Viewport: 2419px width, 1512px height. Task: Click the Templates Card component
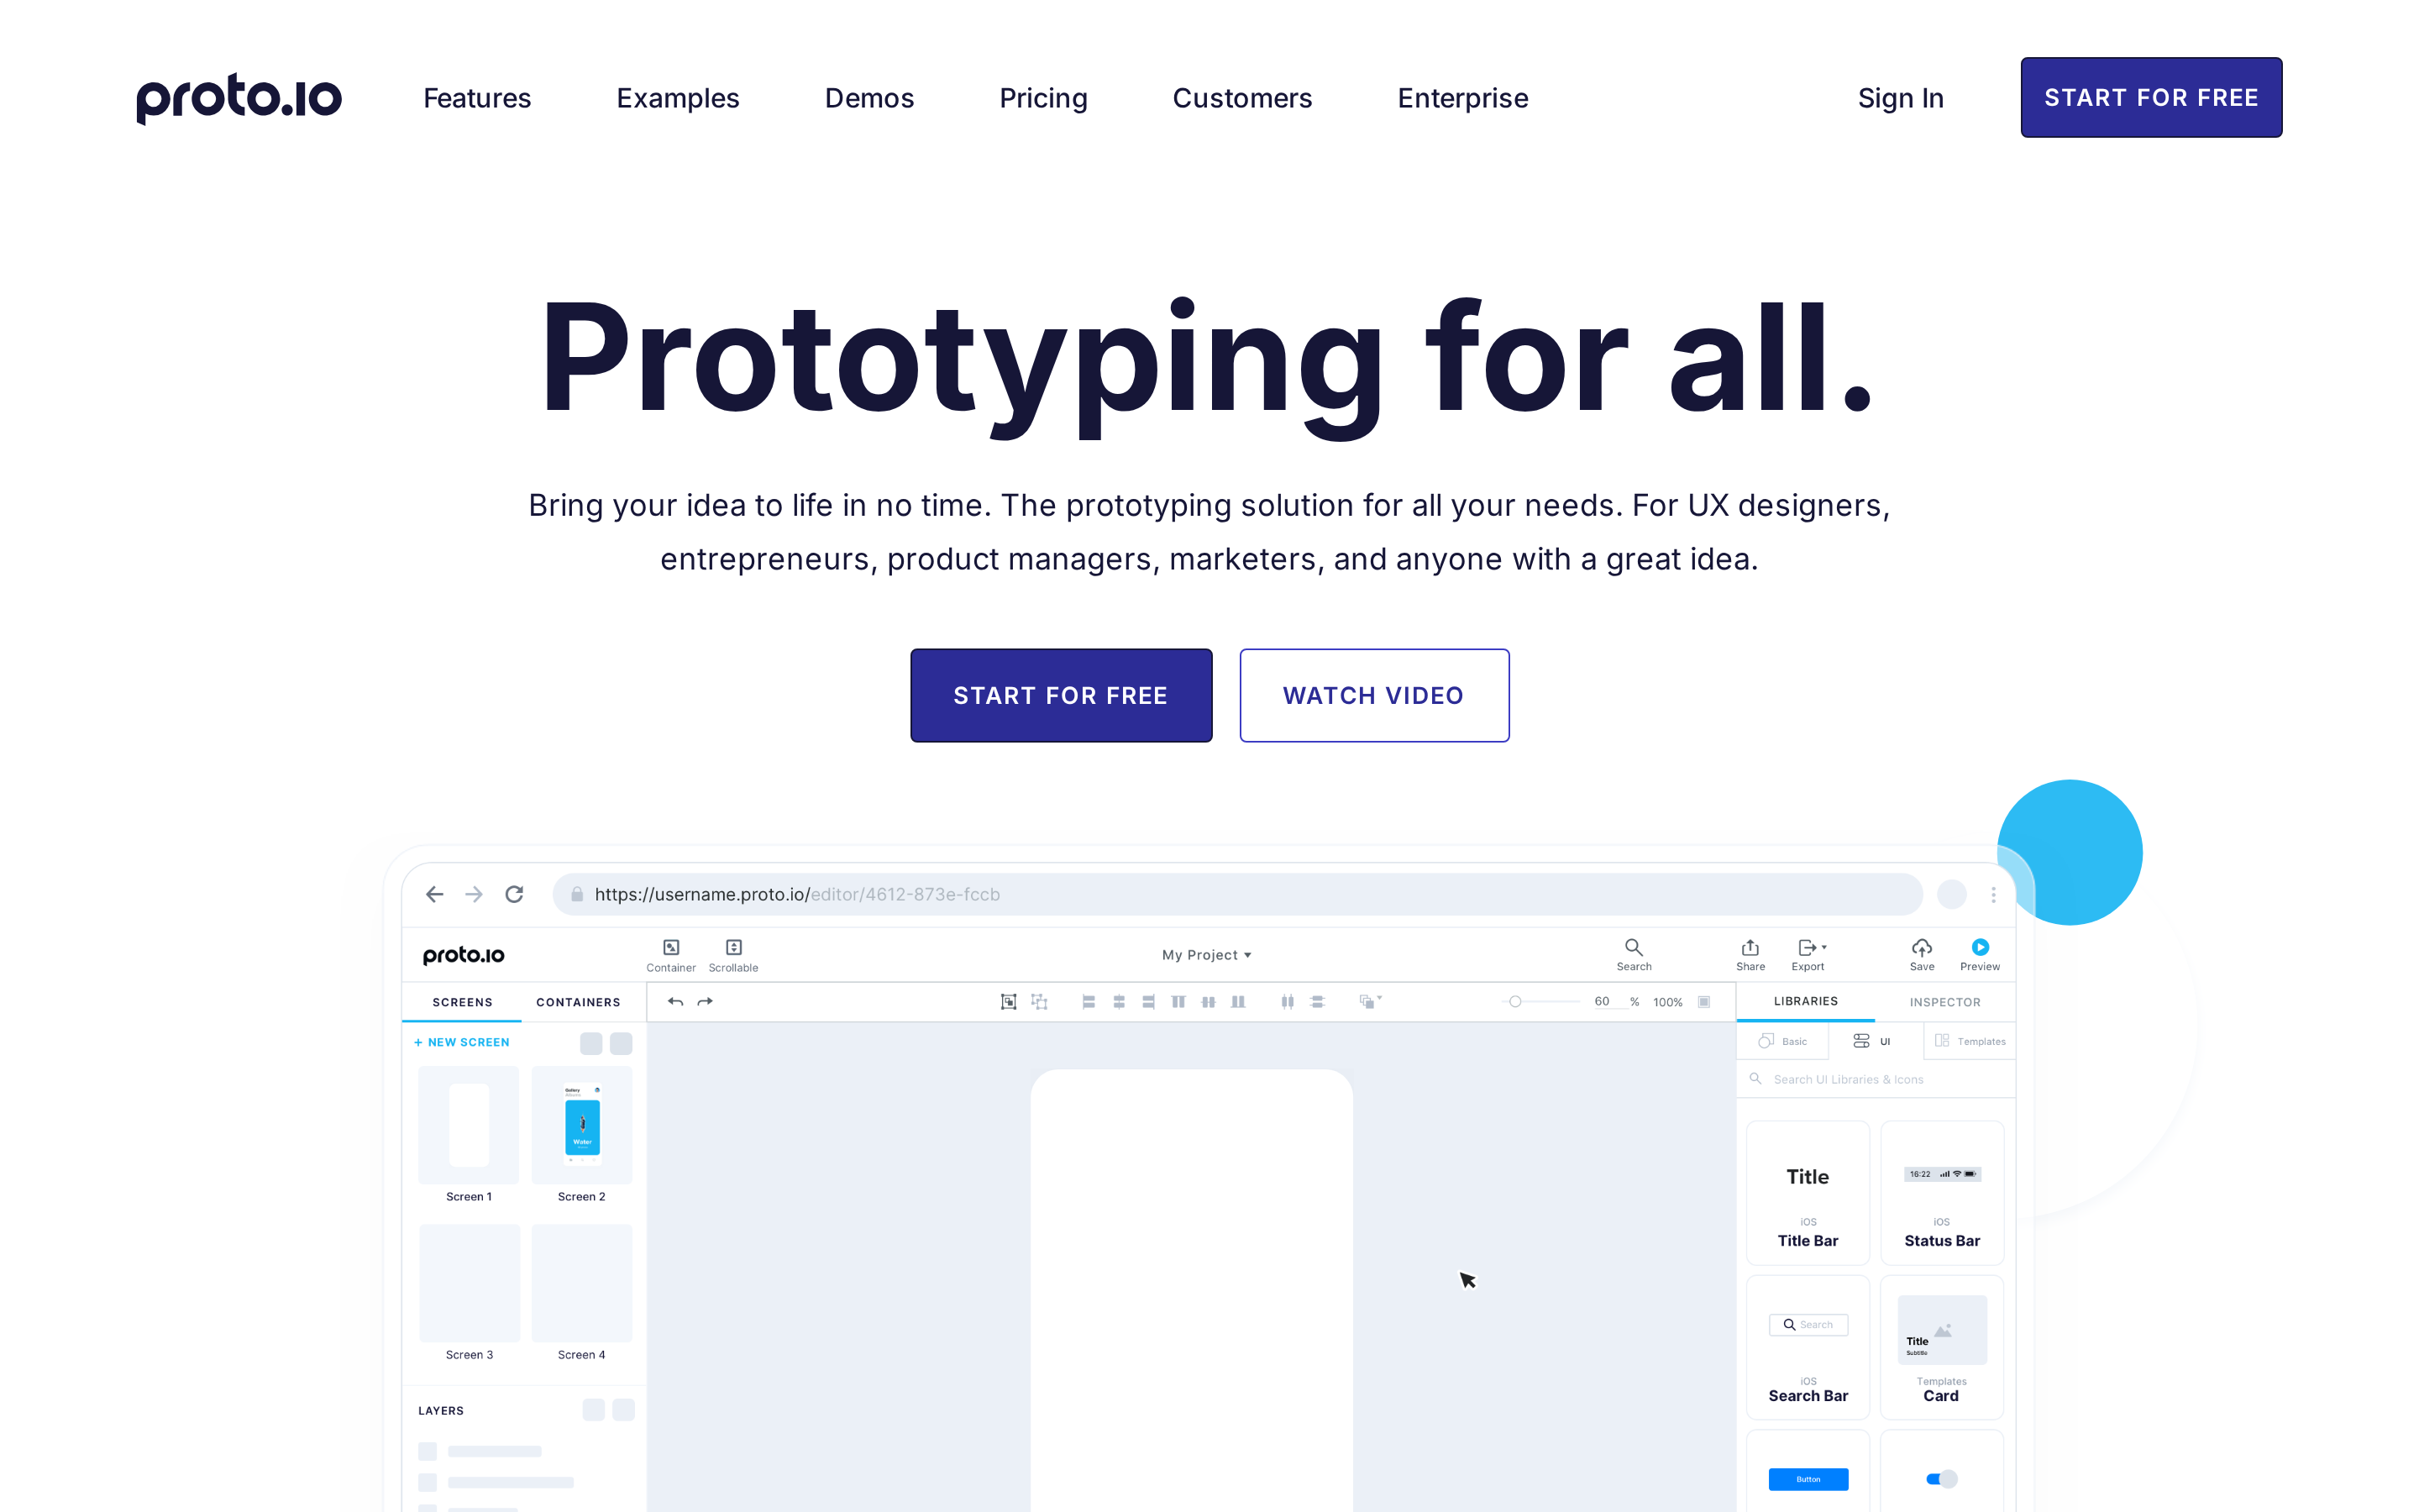coord(1941,1347)
